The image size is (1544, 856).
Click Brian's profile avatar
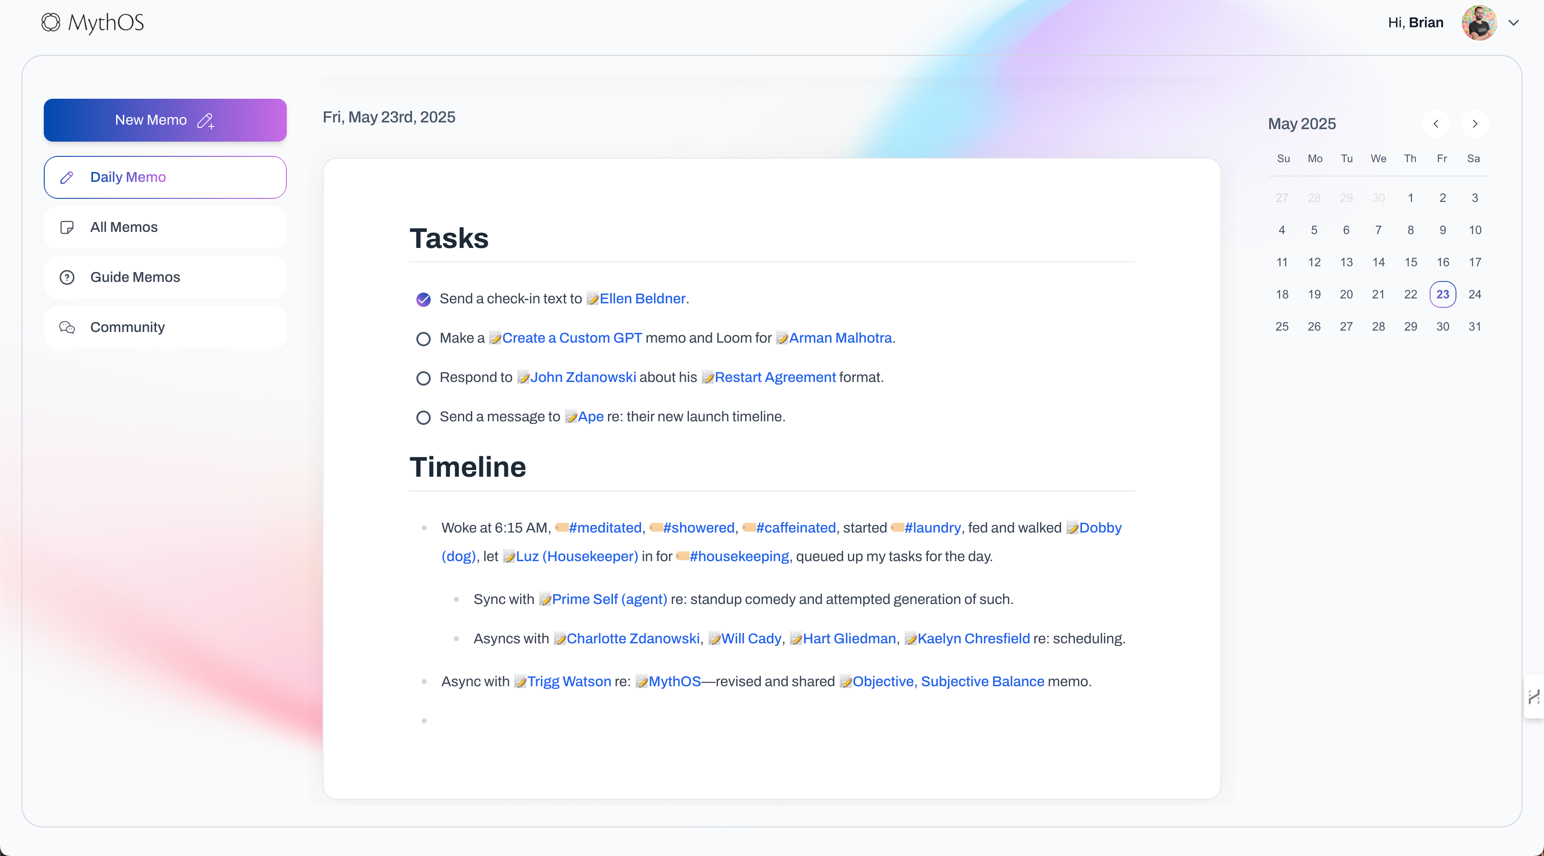click(x=1479, y=23)
